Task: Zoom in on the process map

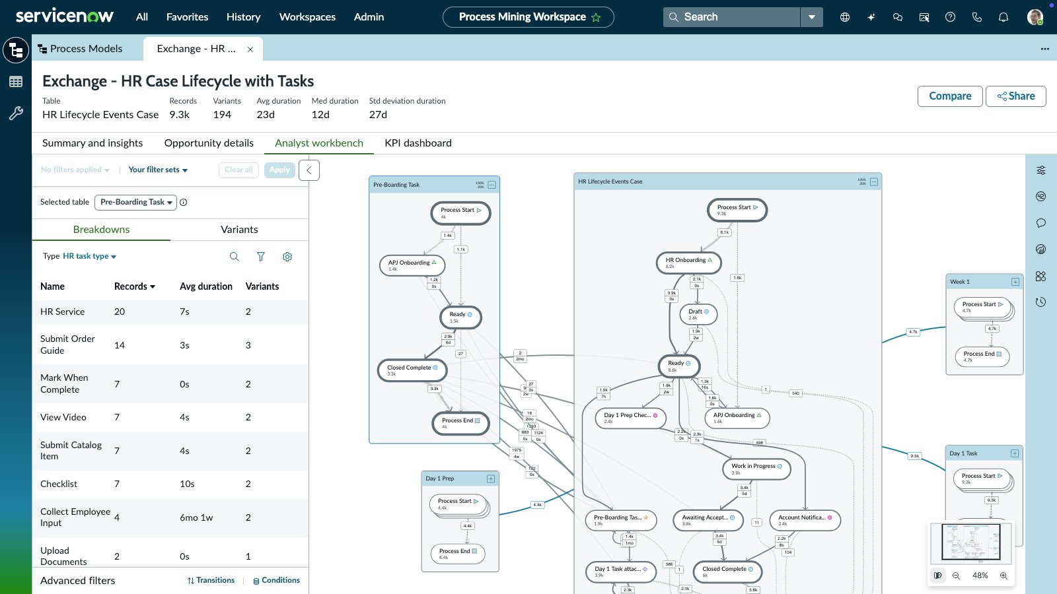Action: 1003,576
